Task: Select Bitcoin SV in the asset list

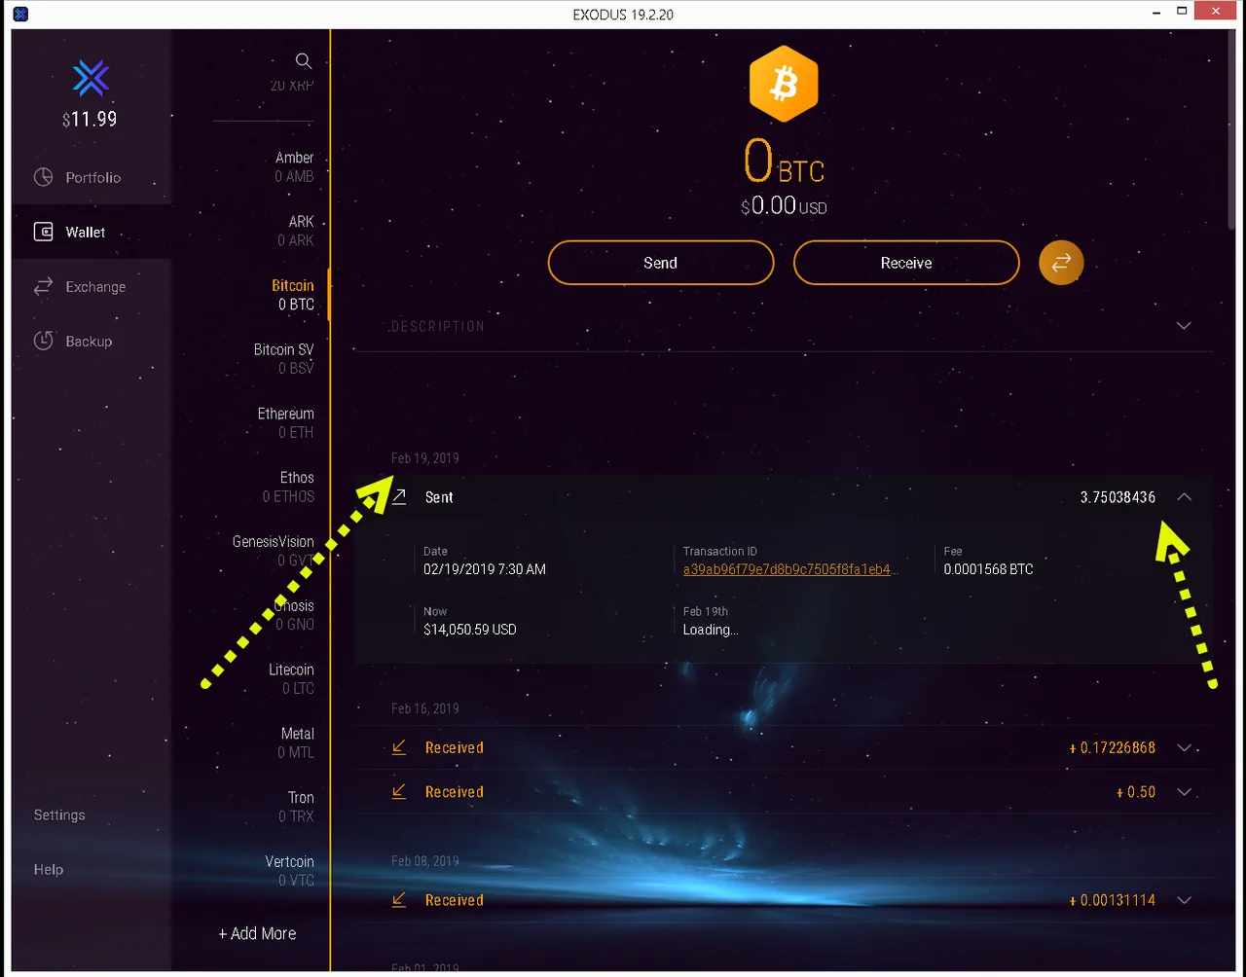Action: 283,359
